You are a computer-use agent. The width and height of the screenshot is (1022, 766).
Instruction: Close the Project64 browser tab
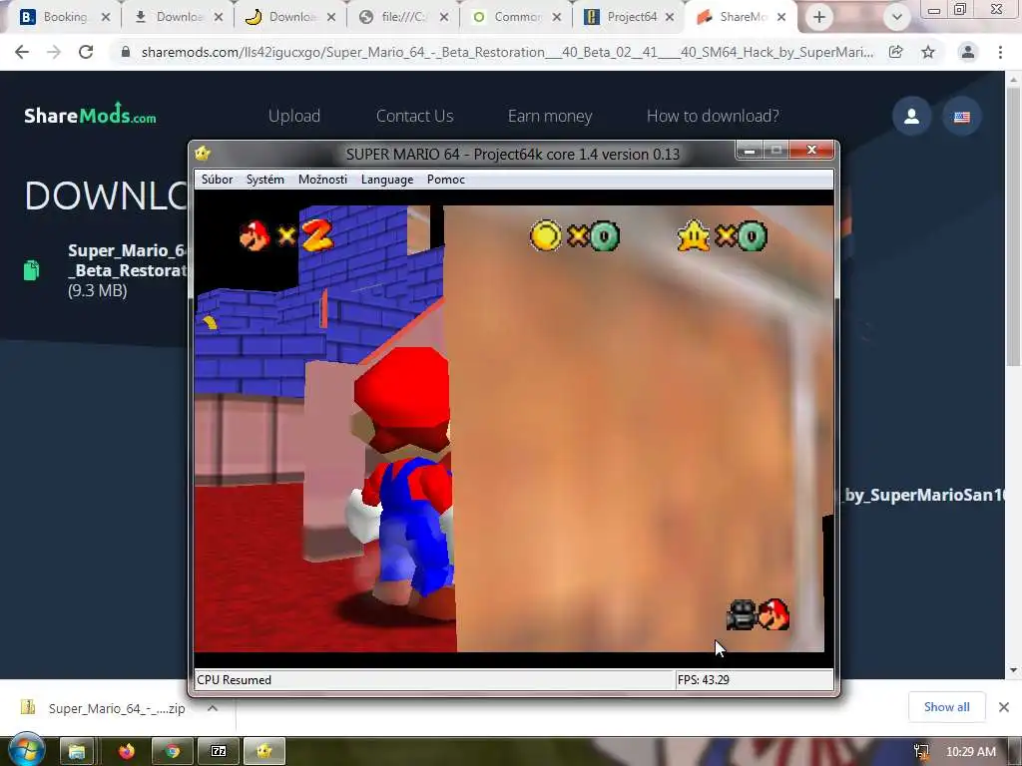tap(670, 17)
